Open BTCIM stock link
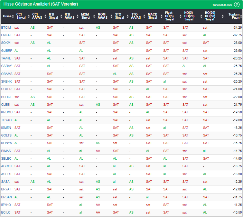 (6, 28)
